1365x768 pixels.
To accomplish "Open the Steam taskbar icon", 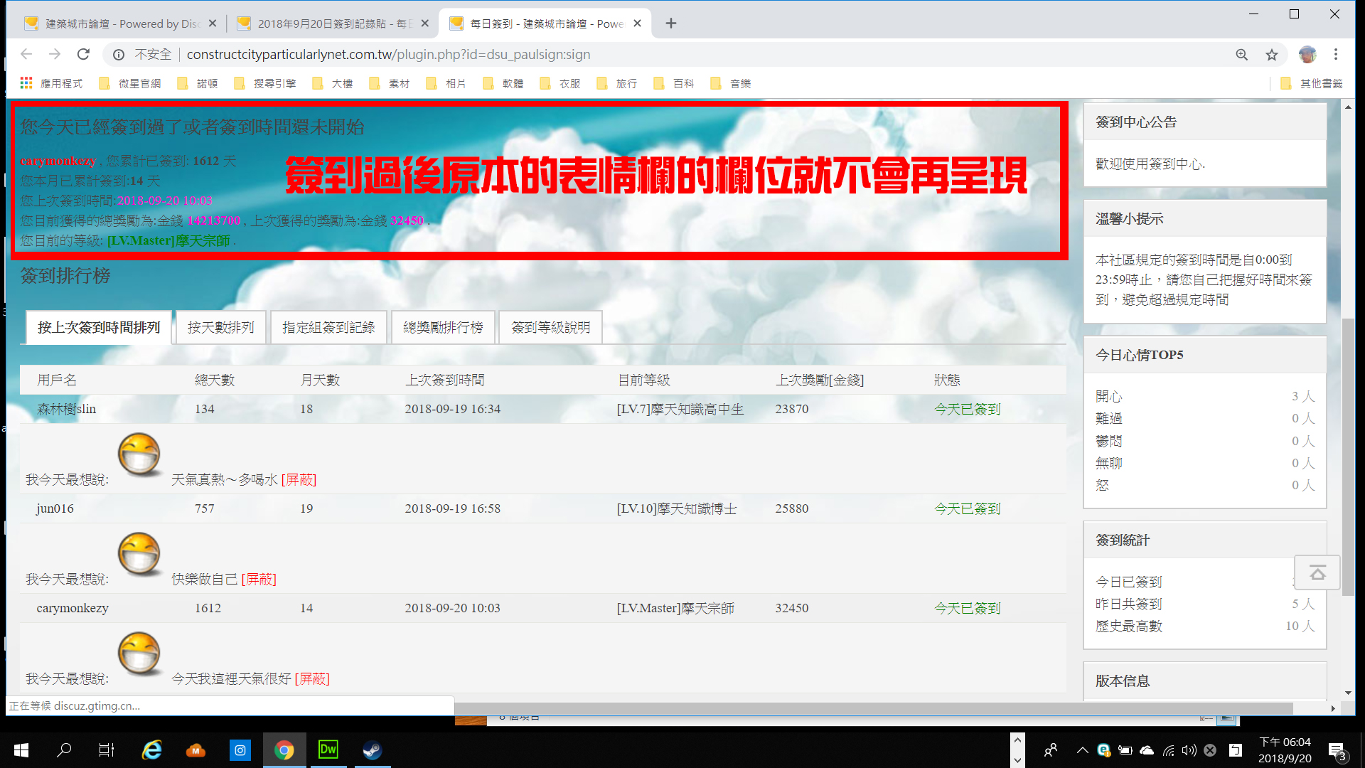I will [372, 750].
